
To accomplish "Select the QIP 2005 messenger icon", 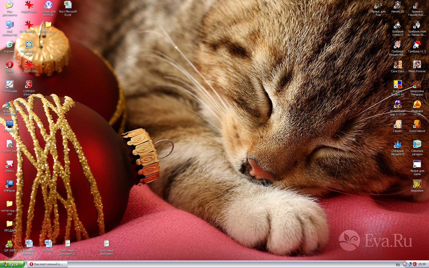I will 9,244.
